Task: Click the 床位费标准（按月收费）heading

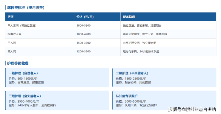Action: (26, 7)
